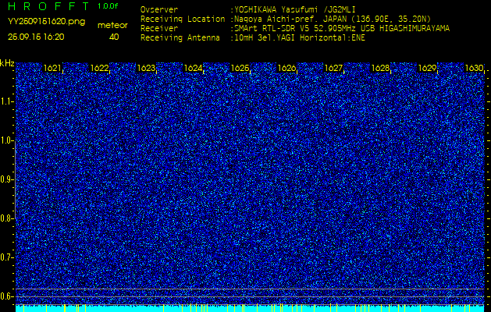Click the 1630 time axis label
The width and height of the screenshot is (491, 312).
pos(474,68)
